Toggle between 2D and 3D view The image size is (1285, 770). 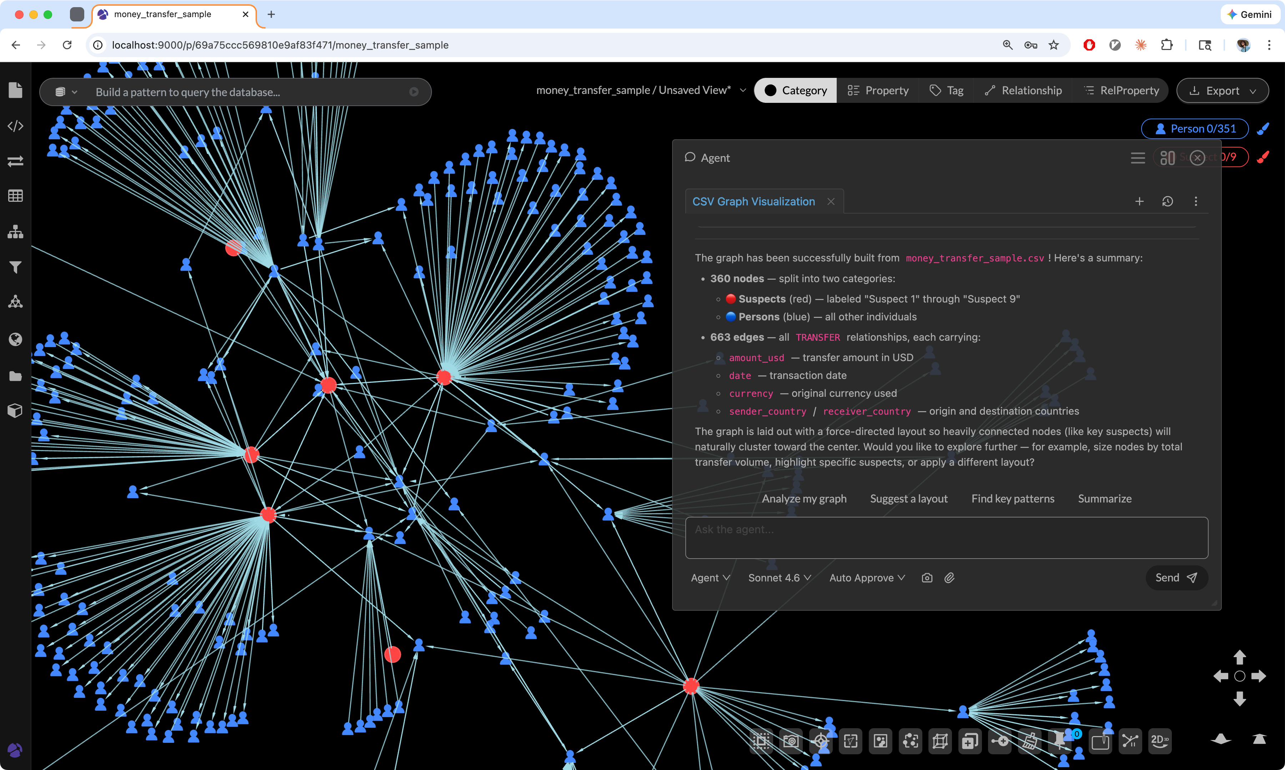[1160, 741]
